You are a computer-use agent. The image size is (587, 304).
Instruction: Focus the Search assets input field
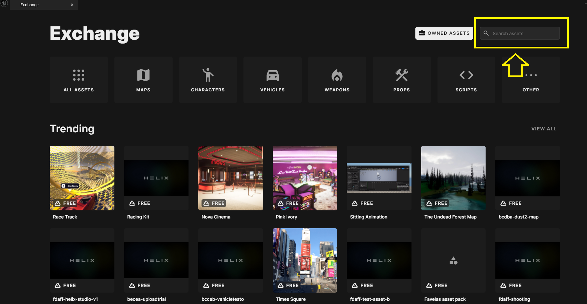click(x=524, y=33)
